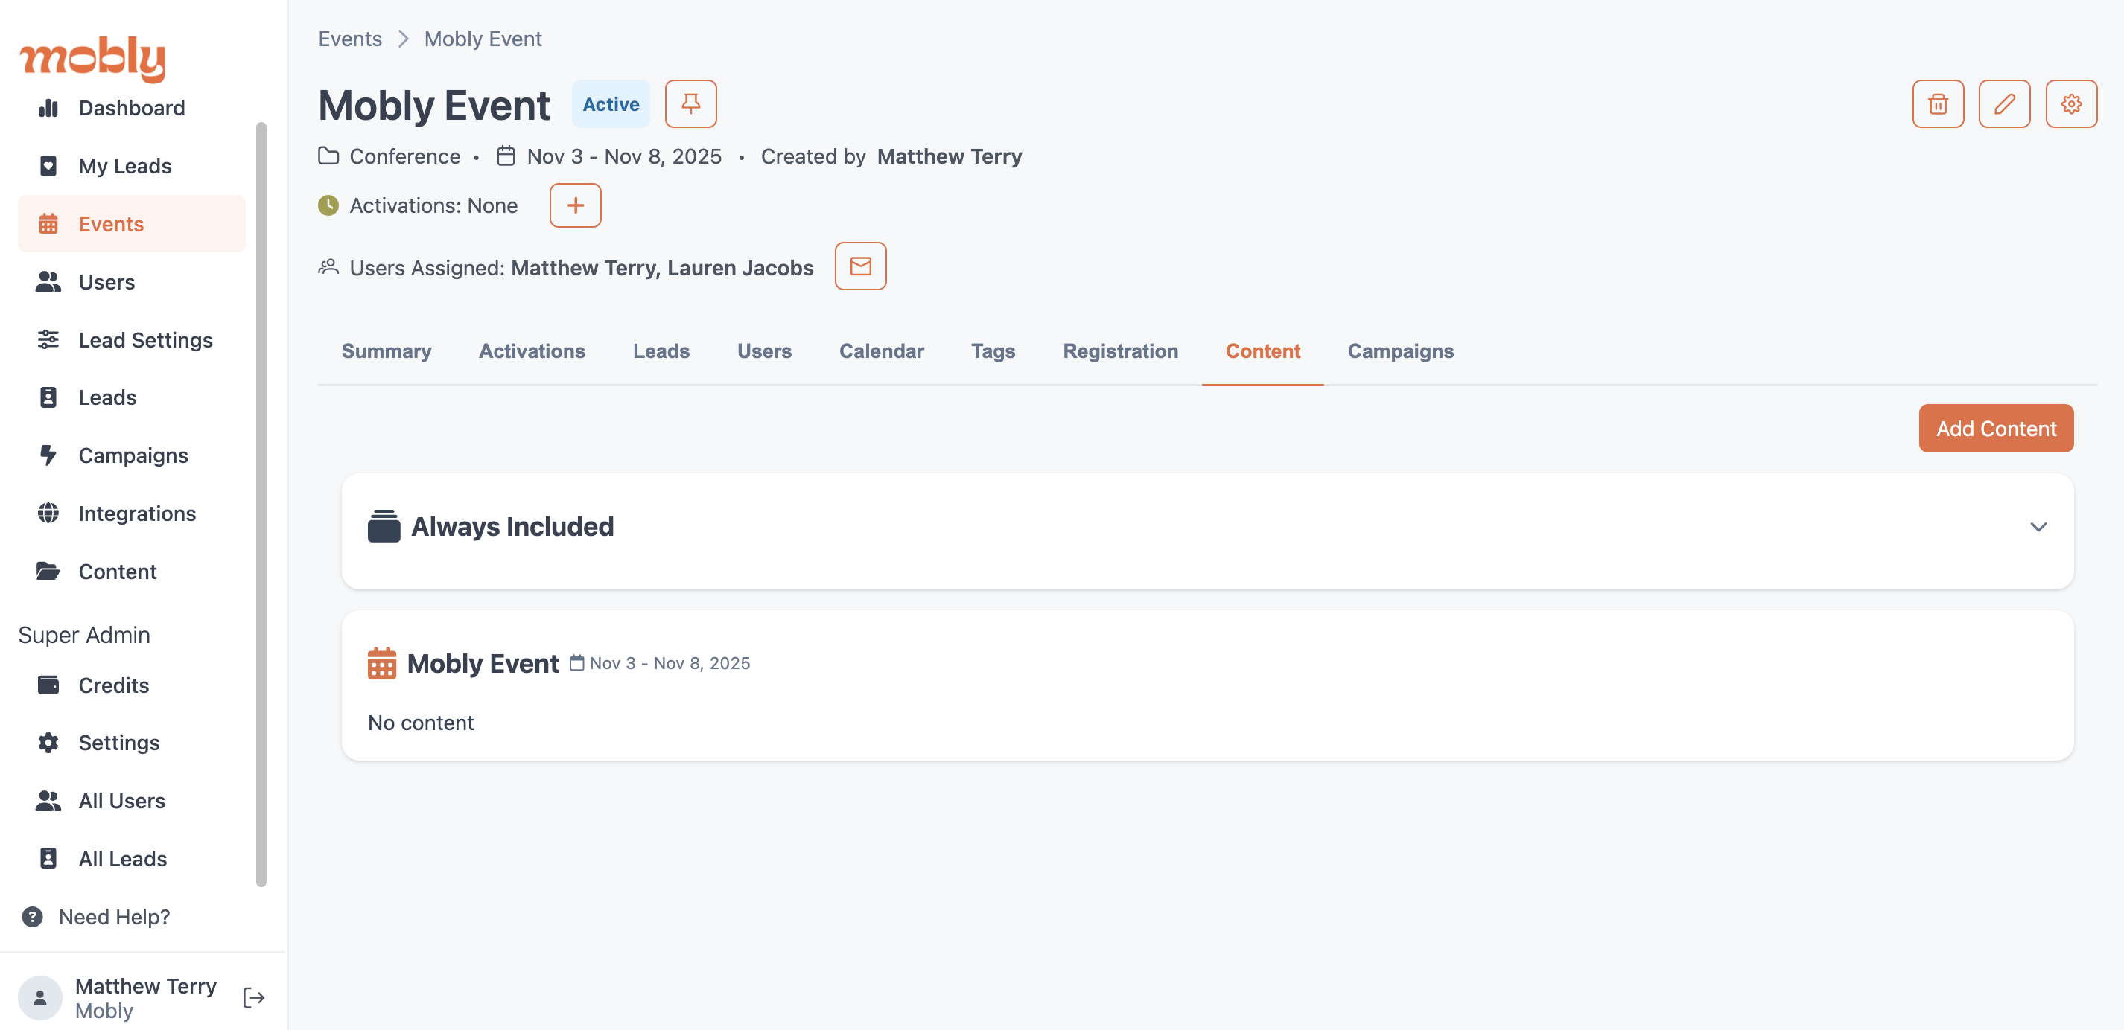Expand the Always Included section chevron
This screenshot has height=1030, width=2124.
click(x=2038, y=528)
